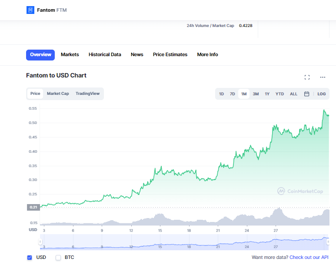Click the 0.4228 ratio value

[246, 26]
